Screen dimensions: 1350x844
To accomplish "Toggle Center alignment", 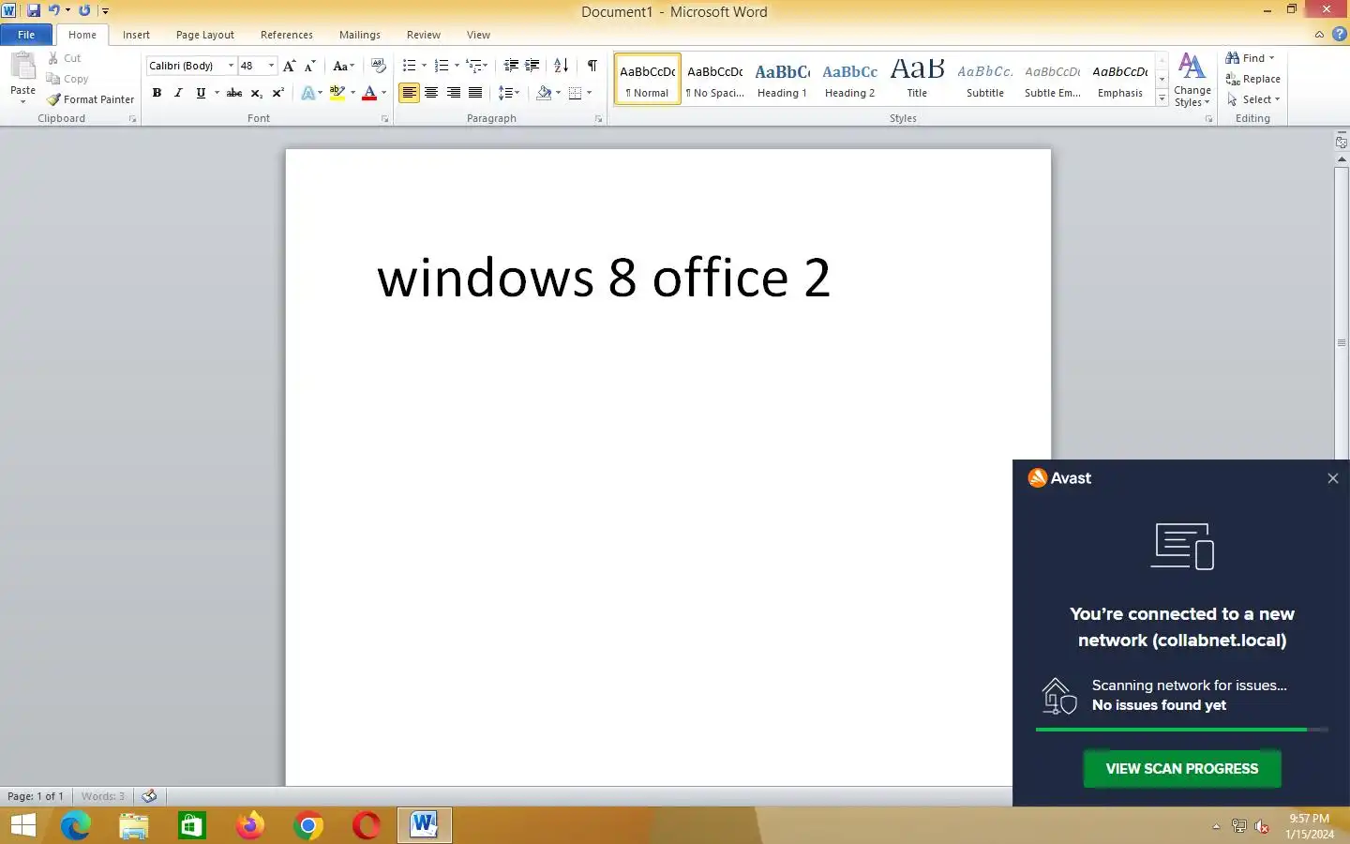I will coord(431,93).
